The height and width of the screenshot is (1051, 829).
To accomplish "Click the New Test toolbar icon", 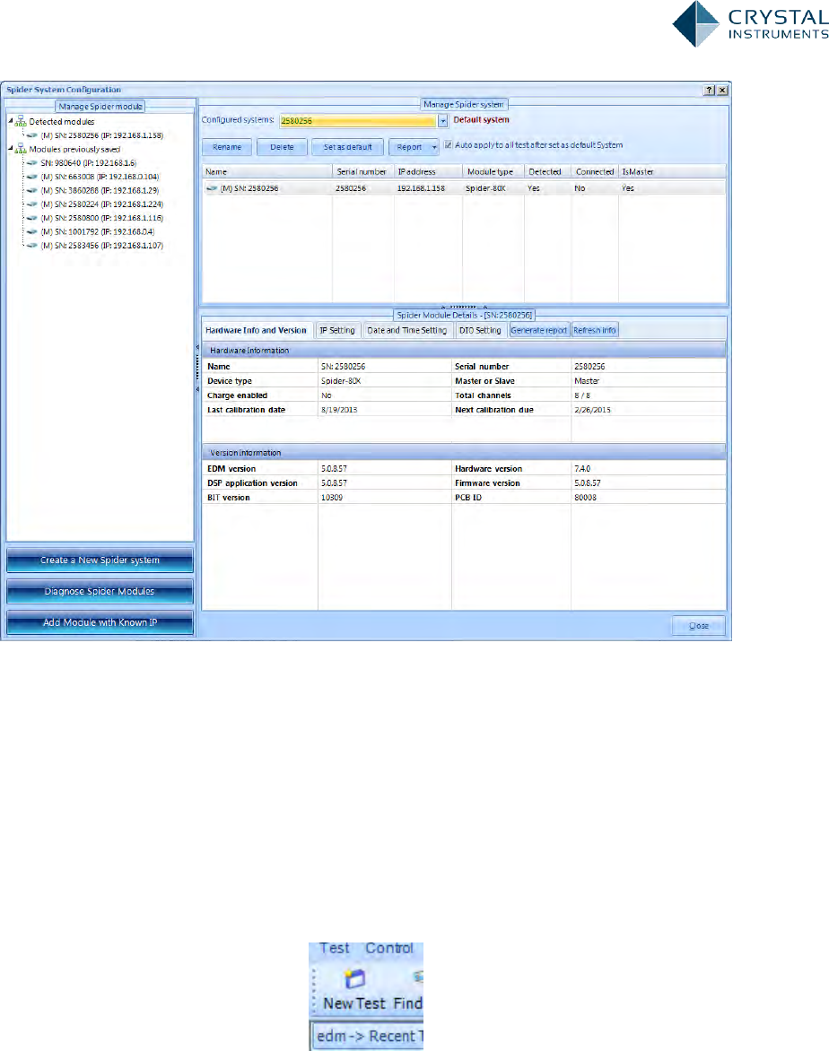I will (354, 979).
